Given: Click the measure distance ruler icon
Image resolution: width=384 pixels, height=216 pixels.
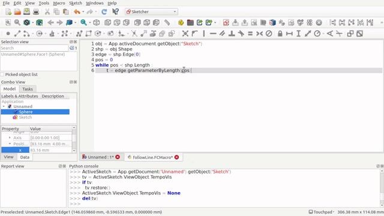Looking at the screenshot, I should (167, 23).
